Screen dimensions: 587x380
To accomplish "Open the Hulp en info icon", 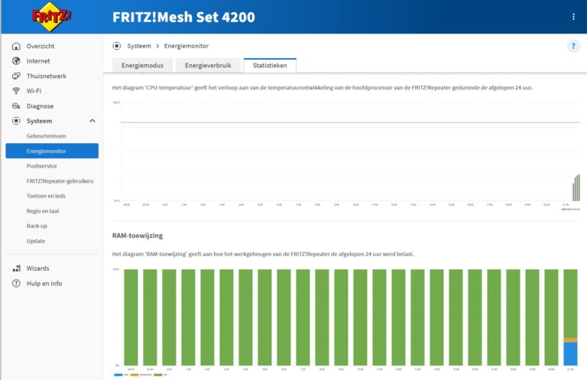I will pyautogui.click(x=16, y=284).
